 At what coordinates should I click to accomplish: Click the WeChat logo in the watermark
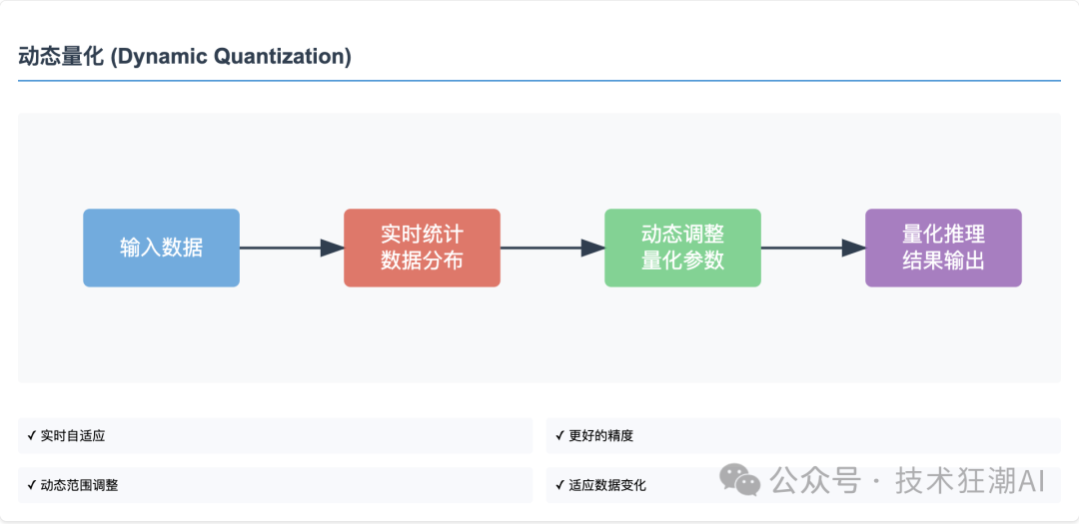pos(741,480)
